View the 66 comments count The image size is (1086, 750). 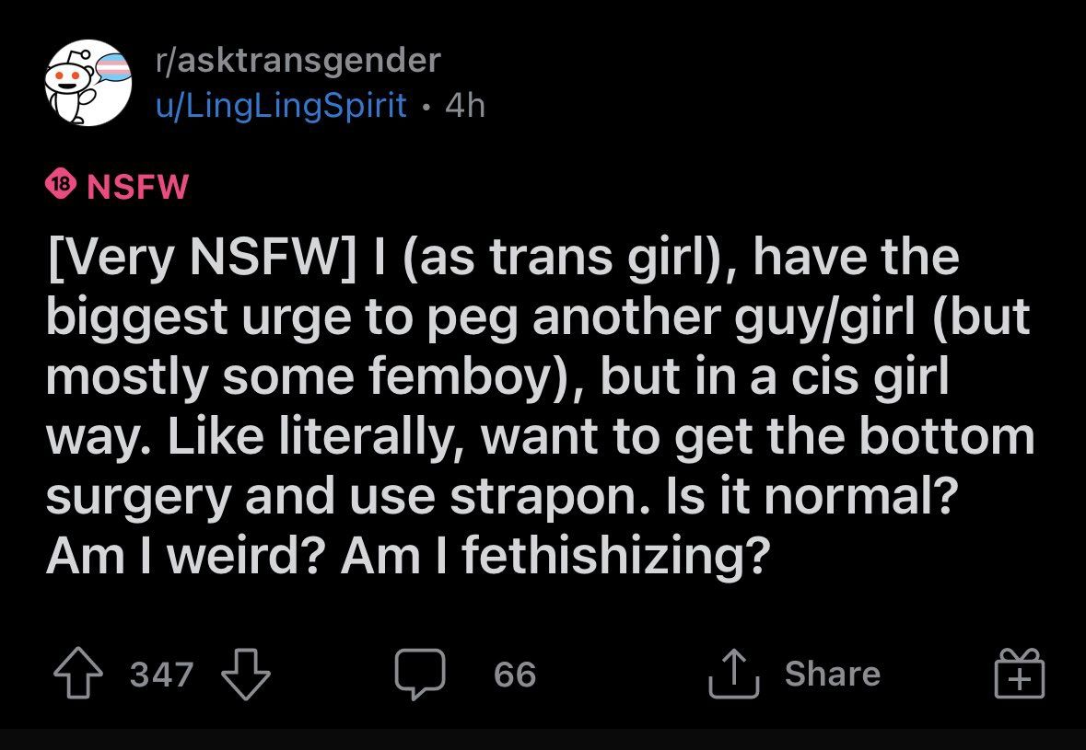(515, 674)
